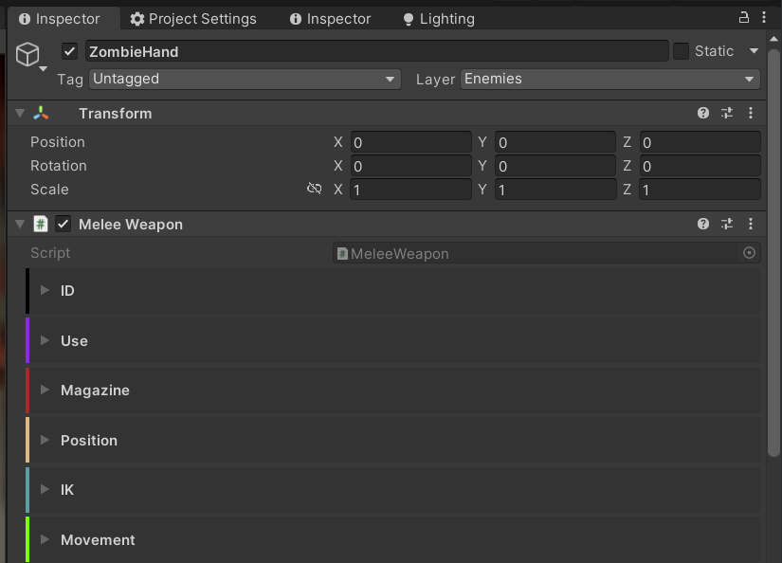Open the Lighting tab
The width and height of the screenshot is (782, 563).
[x=438, y=19]
